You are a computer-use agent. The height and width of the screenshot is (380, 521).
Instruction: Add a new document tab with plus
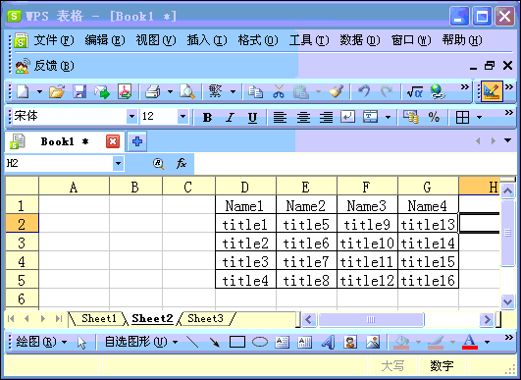point(137,141)
